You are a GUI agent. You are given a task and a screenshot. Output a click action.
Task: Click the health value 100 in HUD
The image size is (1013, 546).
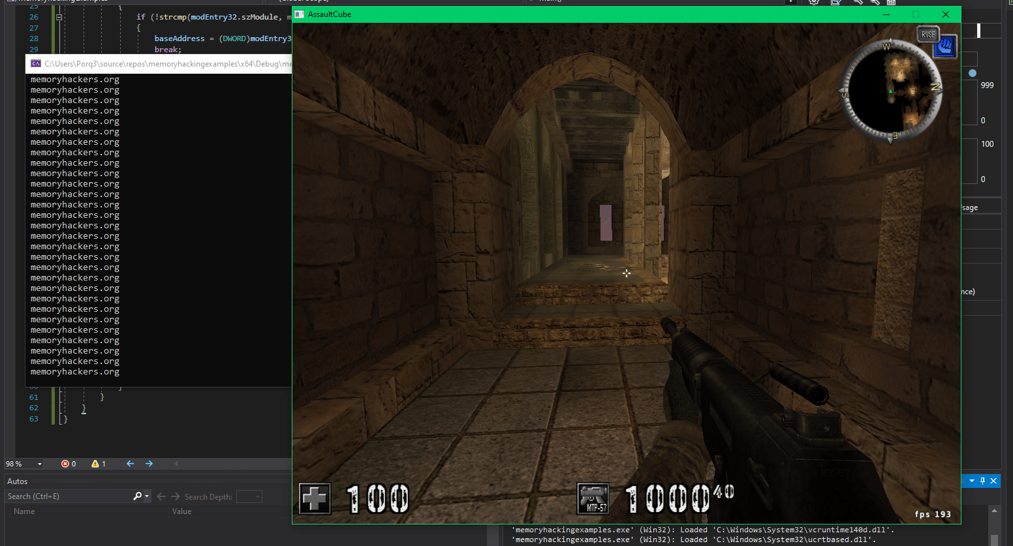(x=377, y=499)
